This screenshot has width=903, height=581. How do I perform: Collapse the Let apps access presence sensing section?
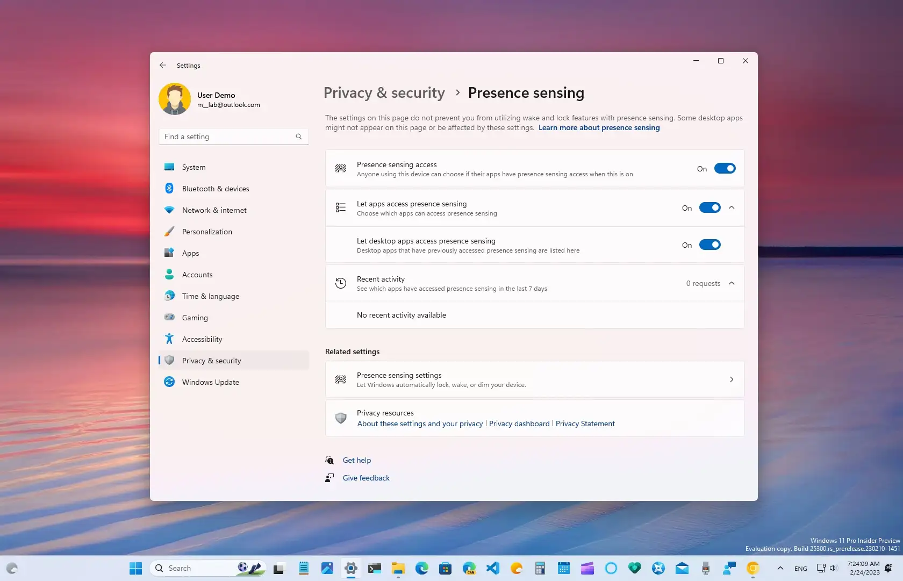(x=732, y=207)
